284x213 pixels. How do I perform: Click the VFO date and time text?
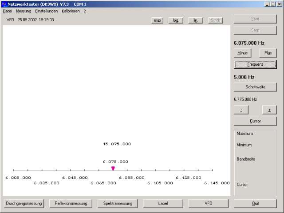click(x=30, y=20)
